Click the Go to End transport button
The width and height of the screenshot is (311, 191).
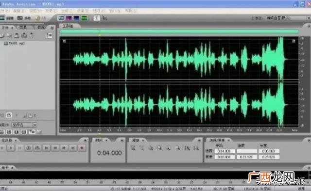73,148
